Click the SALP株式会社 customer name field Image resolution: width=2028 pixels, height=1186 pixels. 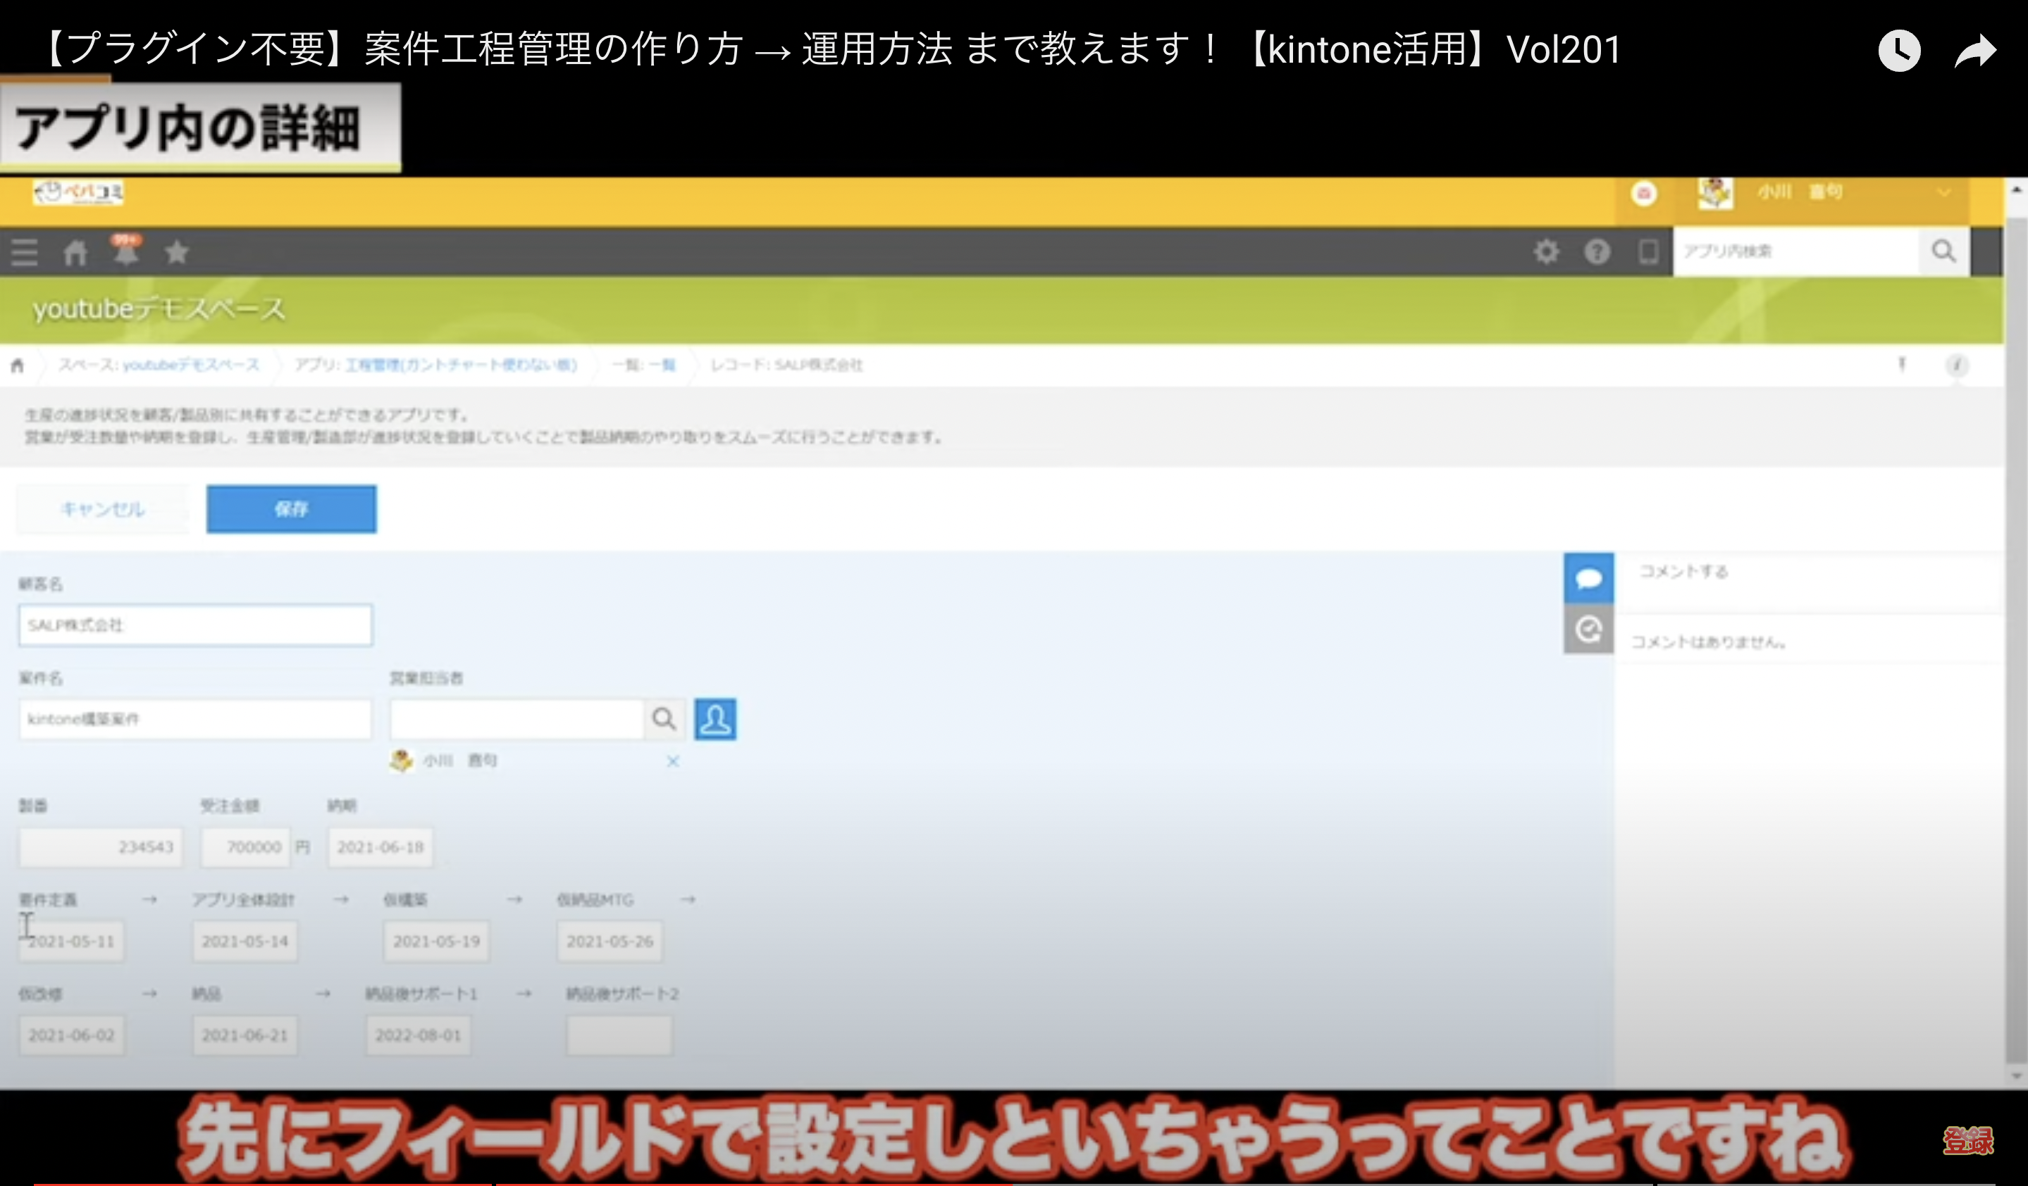click(x=196, y=625)
